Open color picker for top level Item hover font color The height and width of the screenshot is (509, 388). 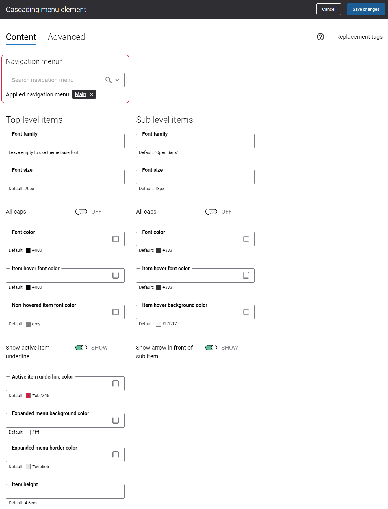(x=116, y=275)
